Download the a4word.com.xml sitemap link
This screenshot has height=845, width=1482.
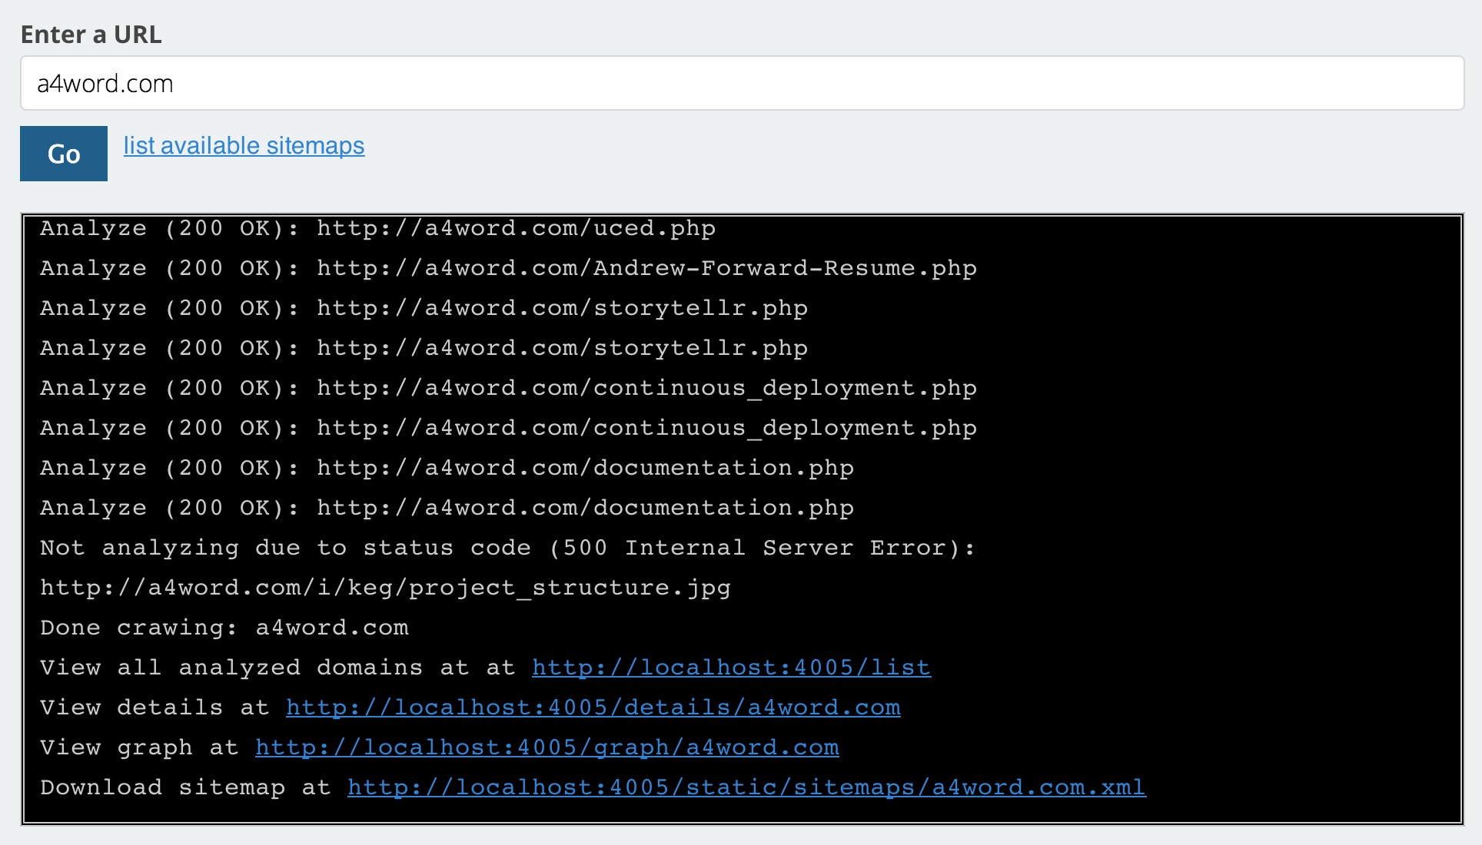point(746,787)
